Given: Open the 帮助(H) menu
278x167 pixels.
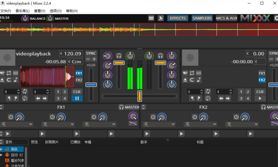Looking at the screenshot, I should point(72,11).
